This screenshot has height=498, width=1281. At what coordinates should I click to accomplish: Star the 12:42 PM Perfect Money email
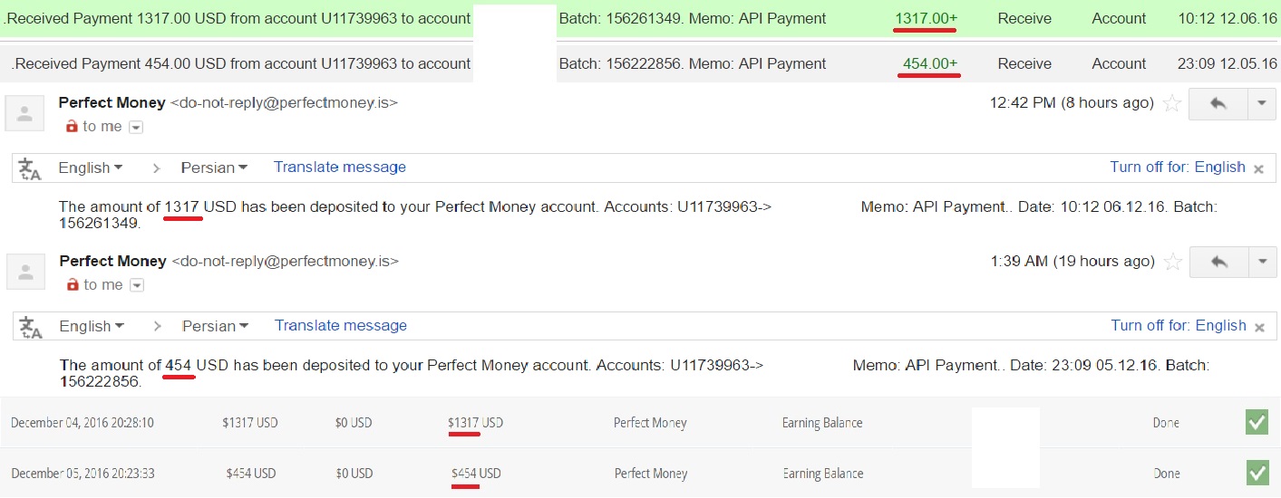coord(1172,103)
